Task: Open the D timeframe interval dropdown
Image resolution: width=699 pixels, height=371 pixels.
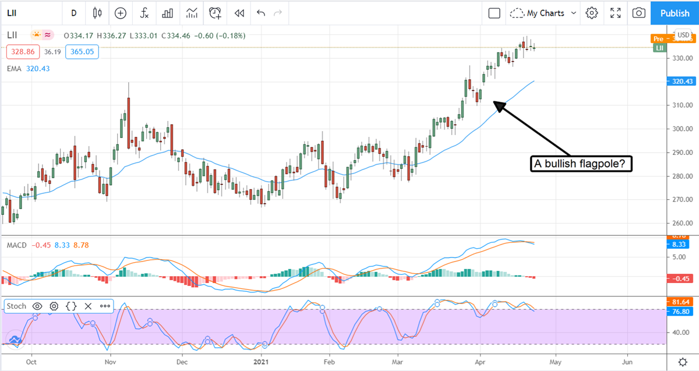Action: tap(73, 13)
